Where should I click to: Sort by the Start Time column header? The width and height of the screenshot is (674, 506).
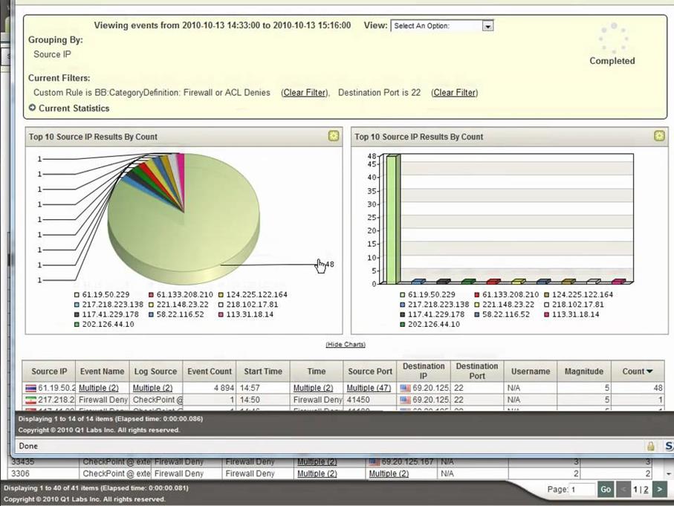[x=263, y=372]
